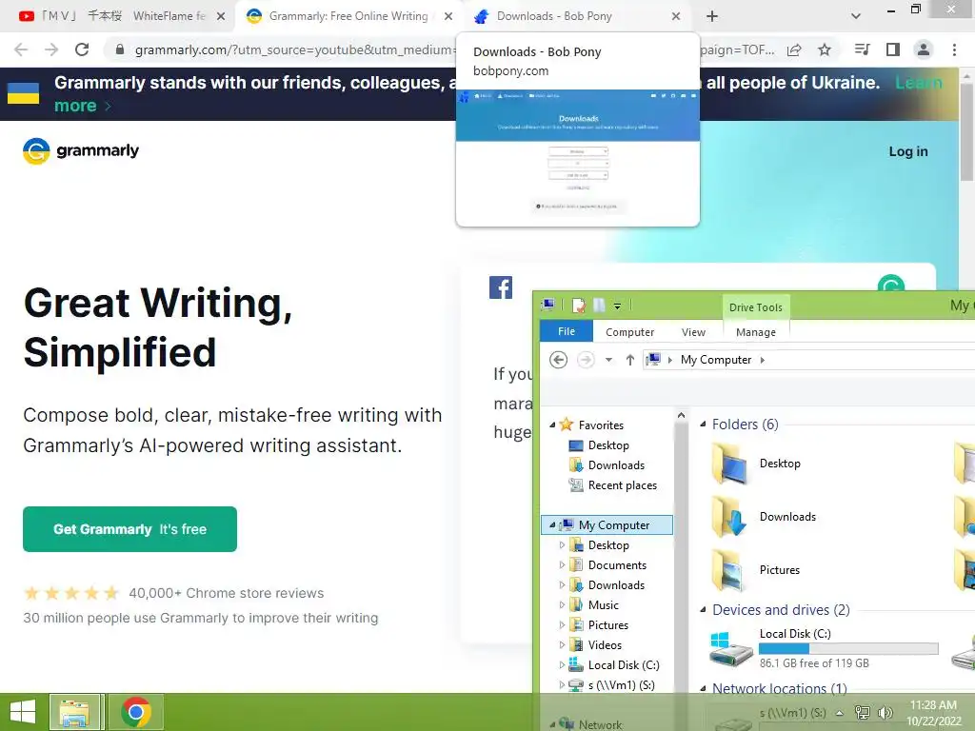The width and height of the screenshot is (975, 731).
Task: Bookmark this page with the star
Action: pyautogui.click(x=825, y=49)
